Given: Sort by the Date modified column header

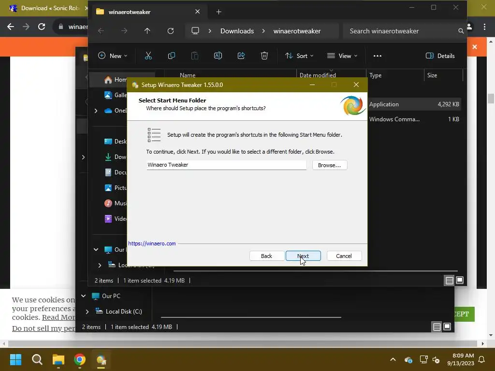Looking at the screenshot, I should click(x=331, y=75).
